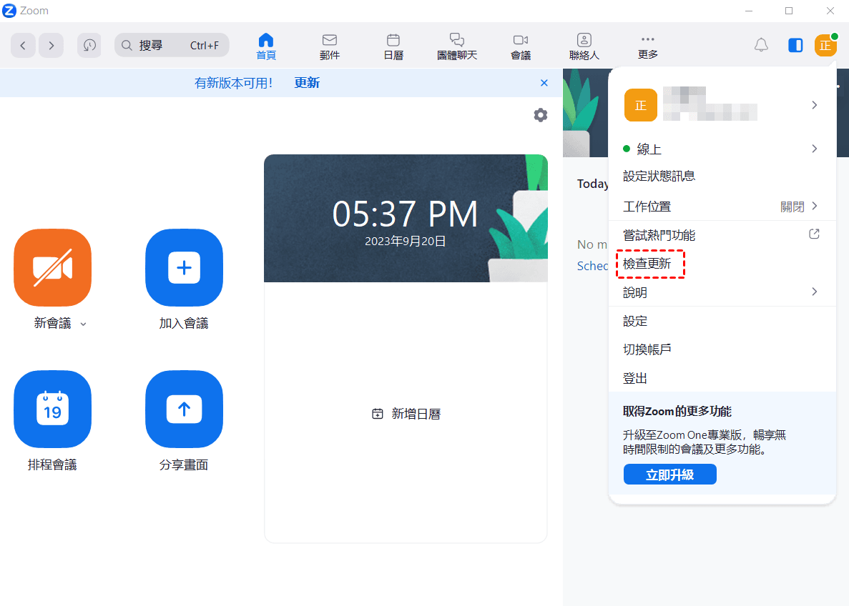
Task: Click the 加入會議 plus icon
Action: coord(184,267)
